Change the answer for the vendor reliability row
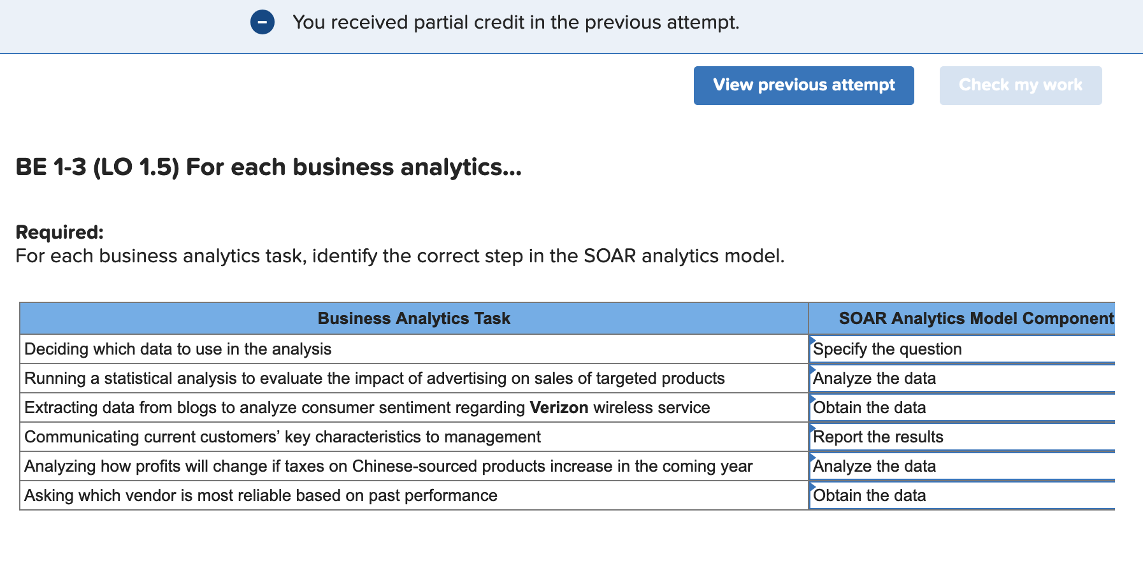This screenshot has height=564, width=1143. click(962, 495)
